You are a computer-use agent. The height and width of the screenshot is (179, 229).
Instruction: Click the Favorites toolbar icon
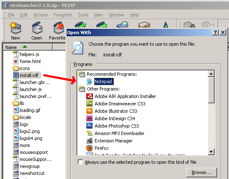(x=58, y=28)
